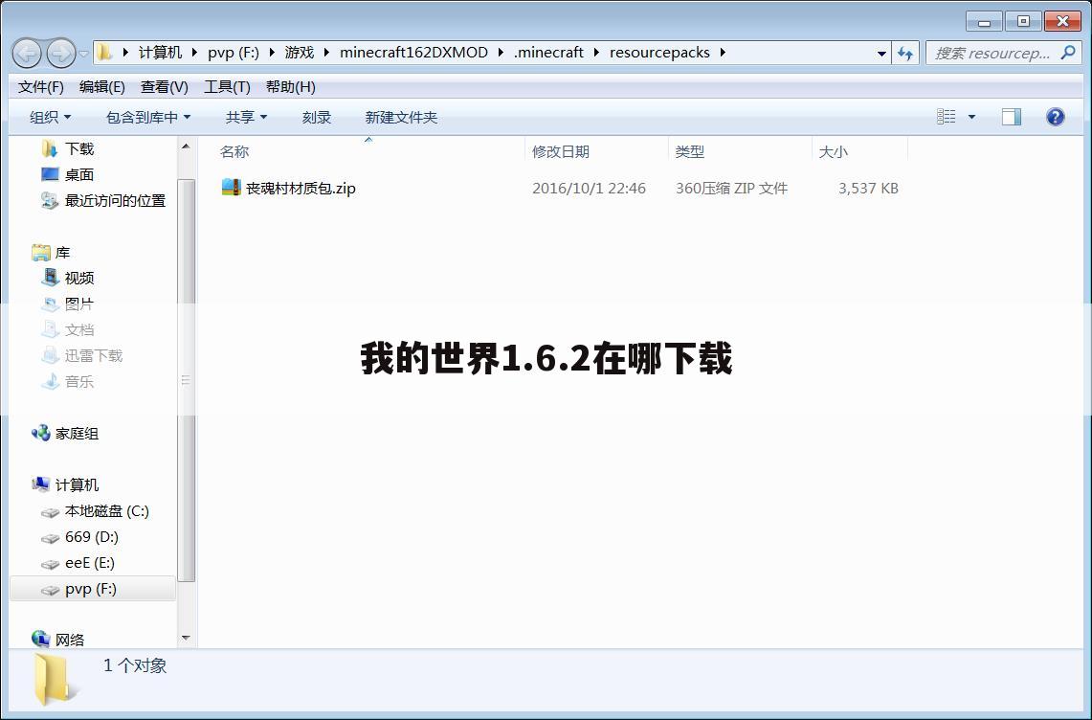The image size is (1092, 720).
Task: Select pvp (F:) drive in navigation pane
Action: (x=91, y=589)
